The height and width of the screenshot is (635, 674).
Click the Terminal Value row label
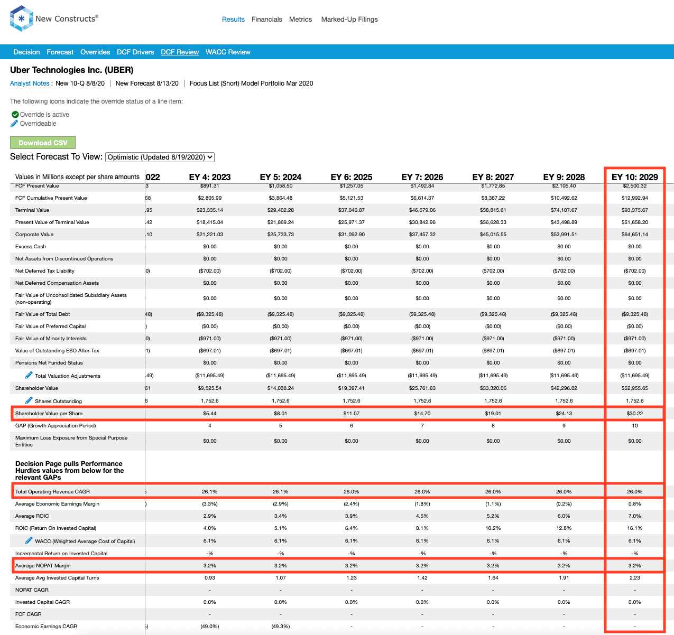(32, 210)
